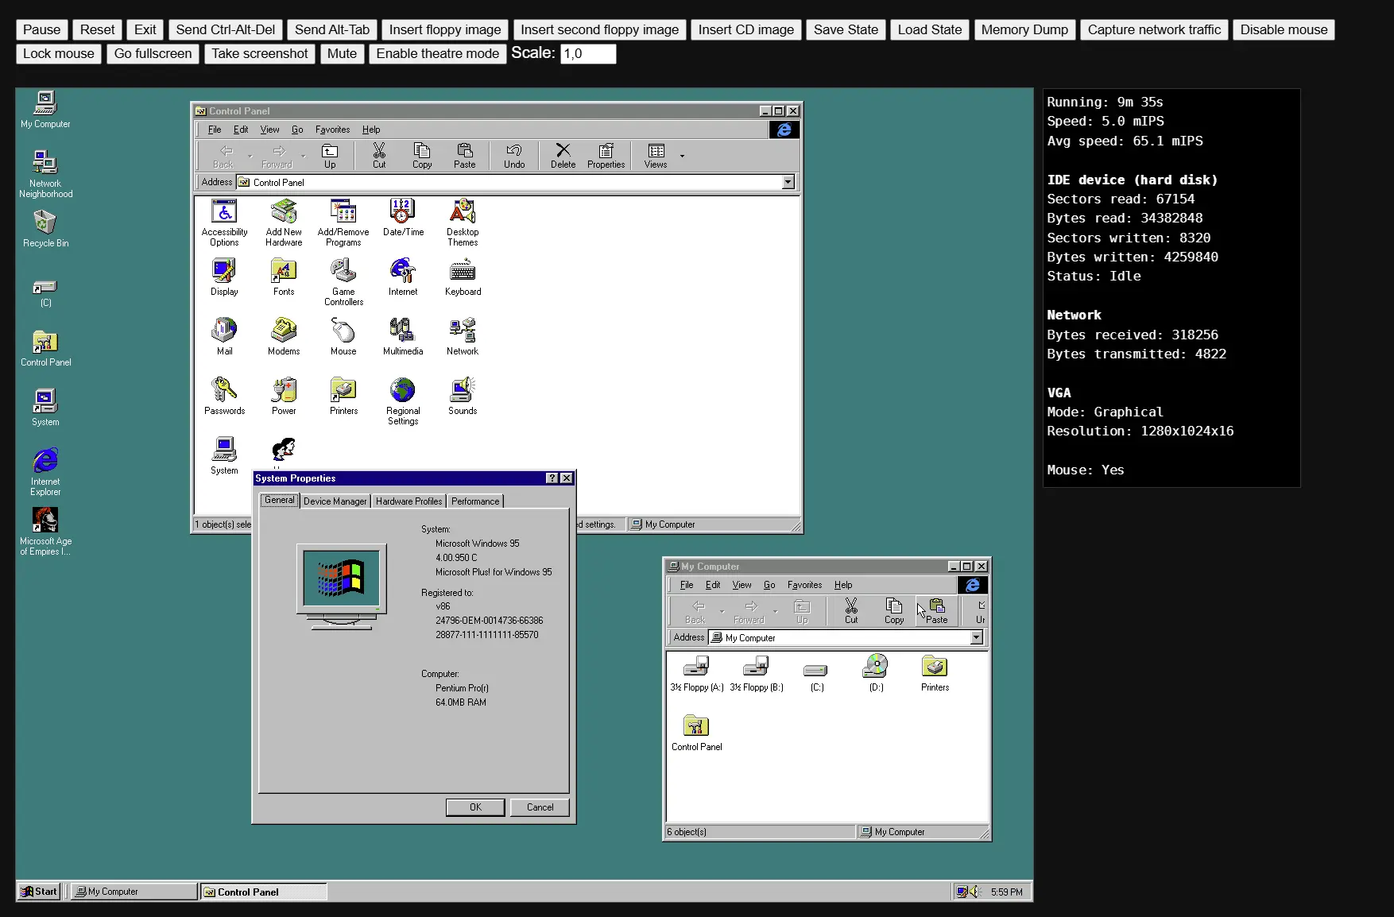The height and width of the screenshot is (917, 1394).
Task: Select the Keyboard applet icon
Action: (463, 277)
